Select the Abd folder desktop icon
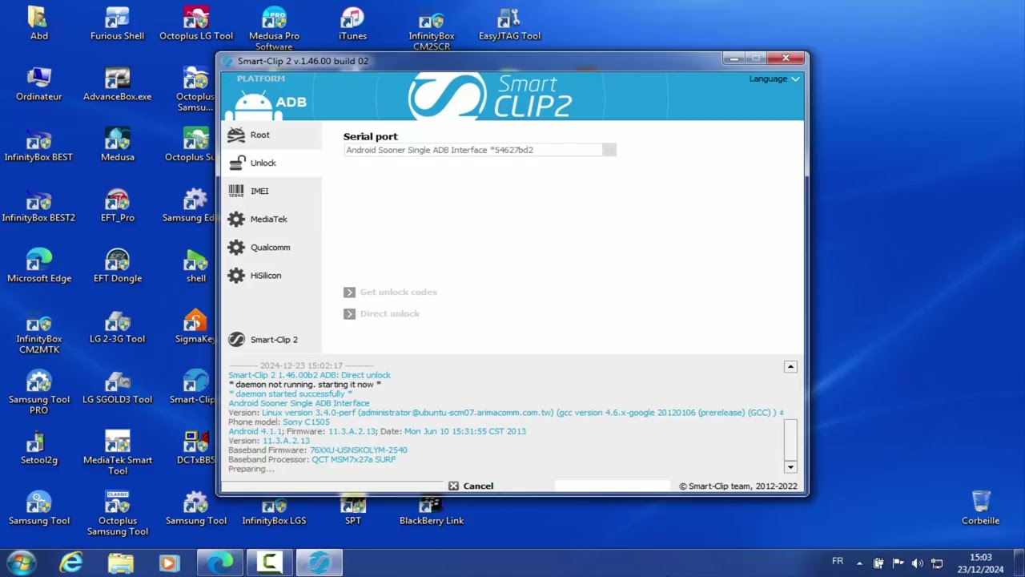This screenshot has width=1025, height=577. pos(39,24)
